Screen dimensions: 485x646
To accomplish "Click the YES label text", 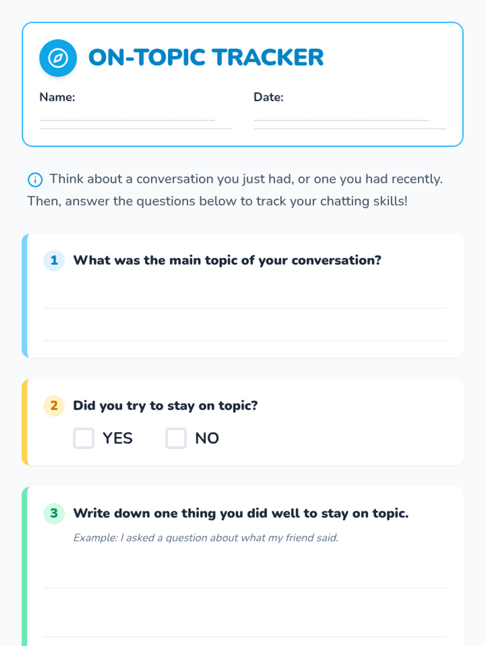I will coord(117,438).
